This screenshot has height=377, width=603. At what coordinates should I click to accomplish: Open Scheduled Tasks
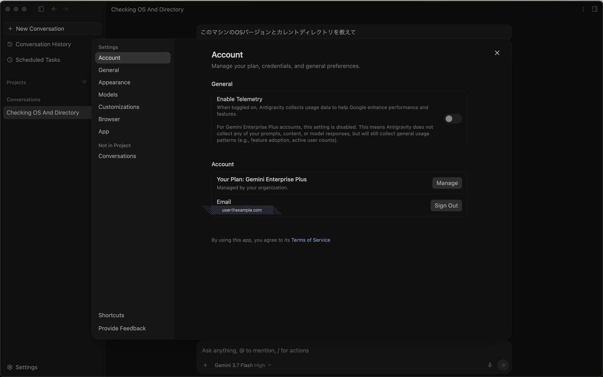click(38, 60)
